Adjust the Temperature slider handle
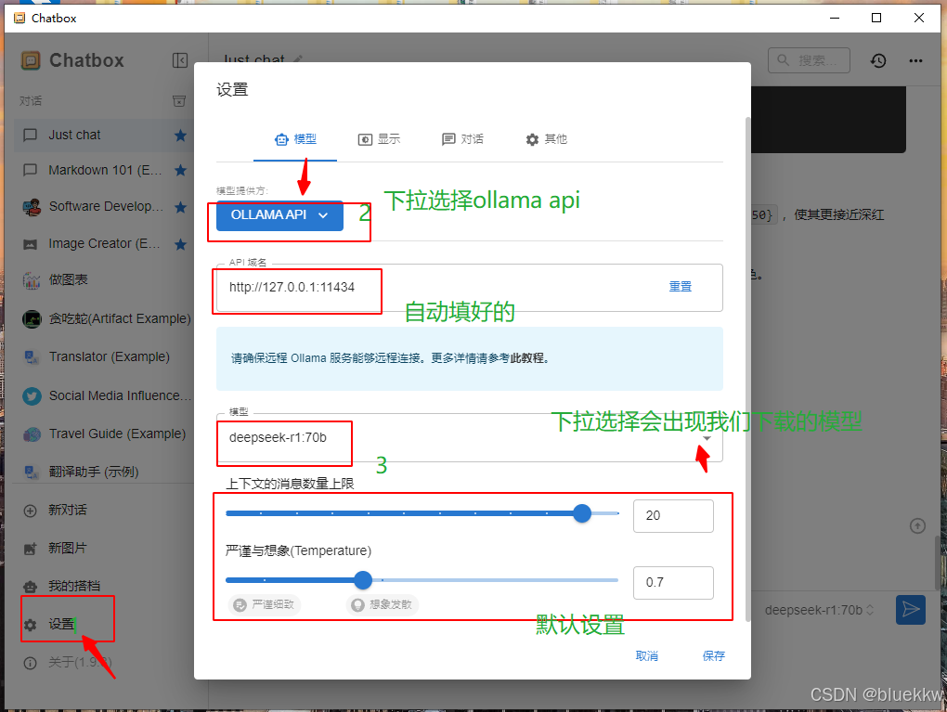The image size is (947, 712). pos(363,580)
